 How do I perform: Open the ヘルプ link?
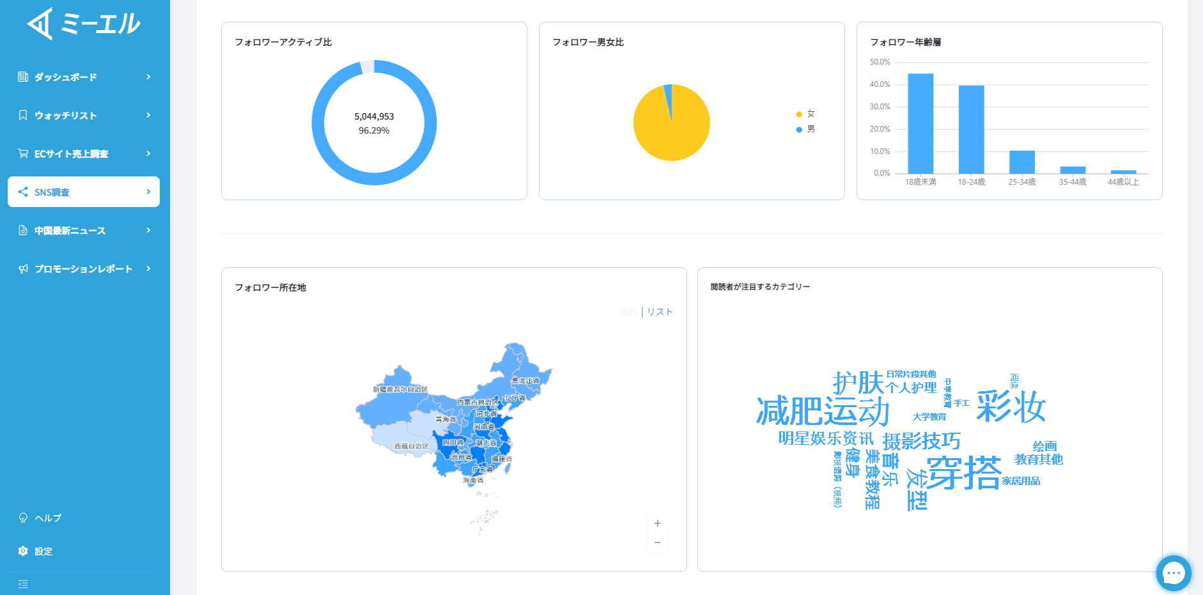coord(48,518)
